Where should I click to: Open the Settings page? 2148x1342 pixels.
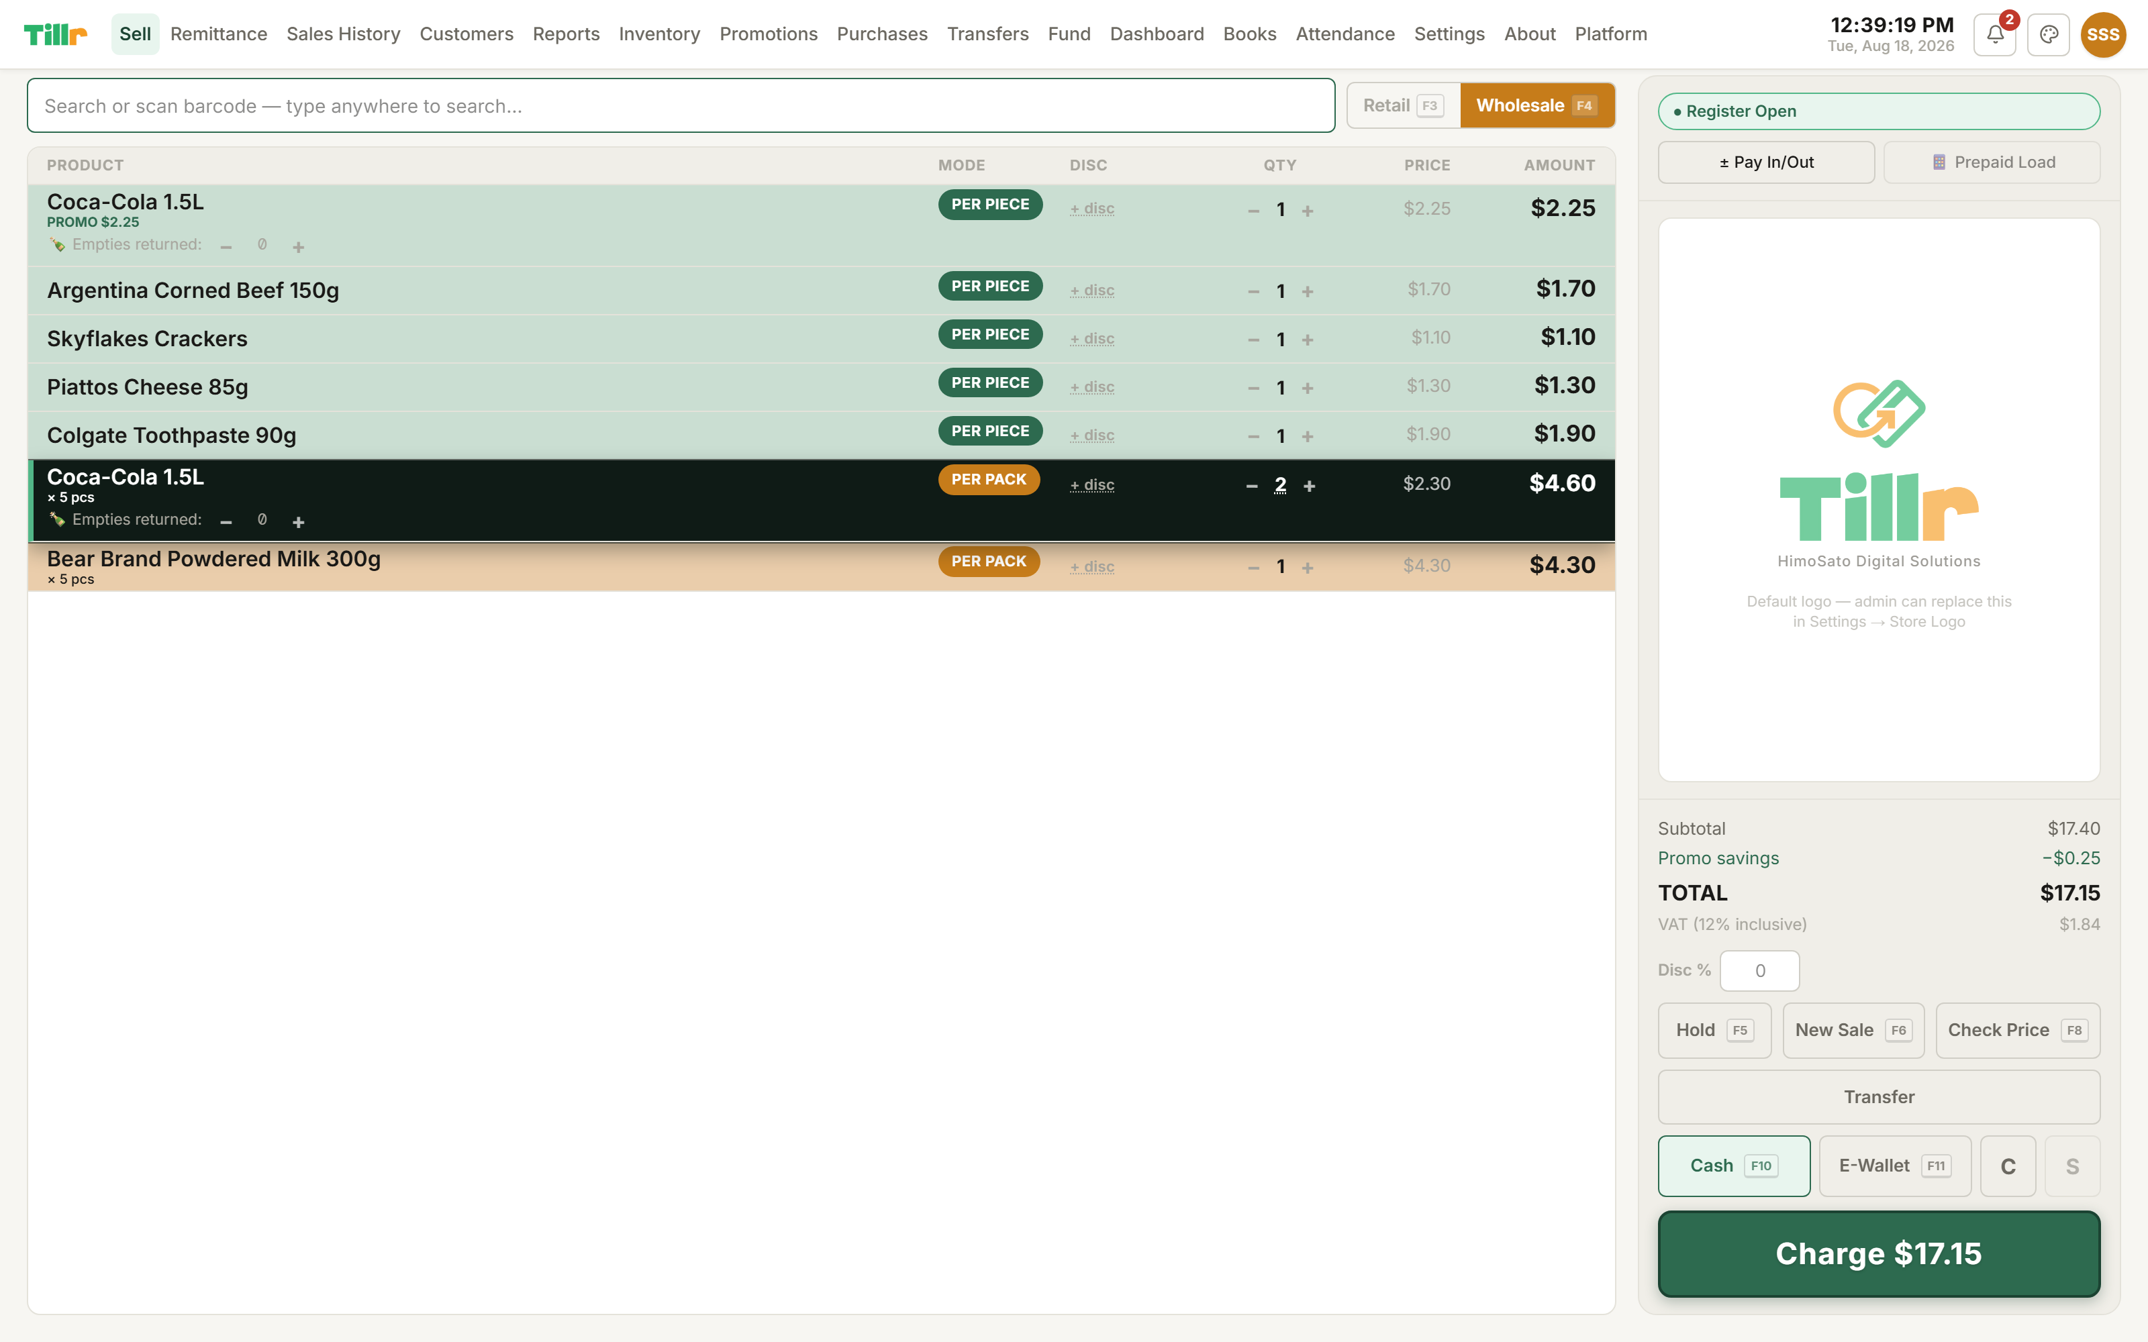[x=1449, y=35]
